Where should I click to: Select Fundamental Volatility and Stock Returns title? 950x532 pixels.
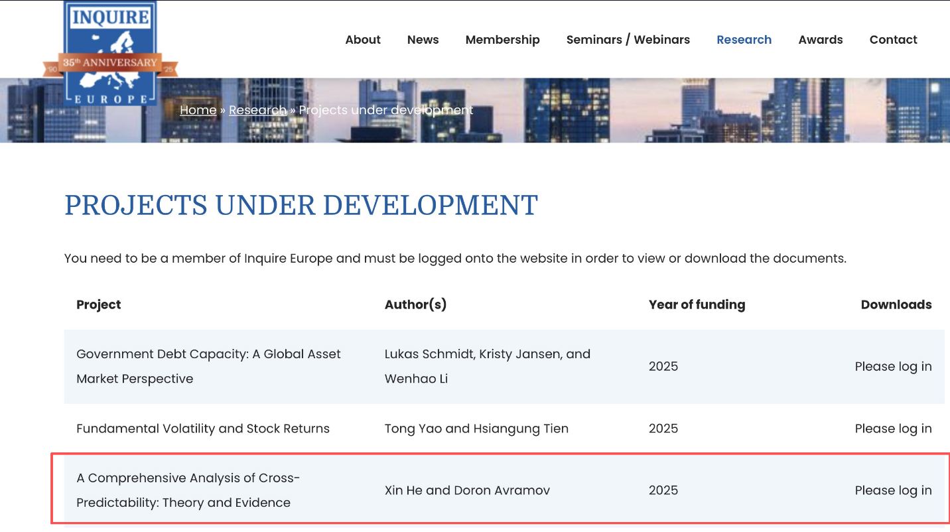[x=203, y=429]
